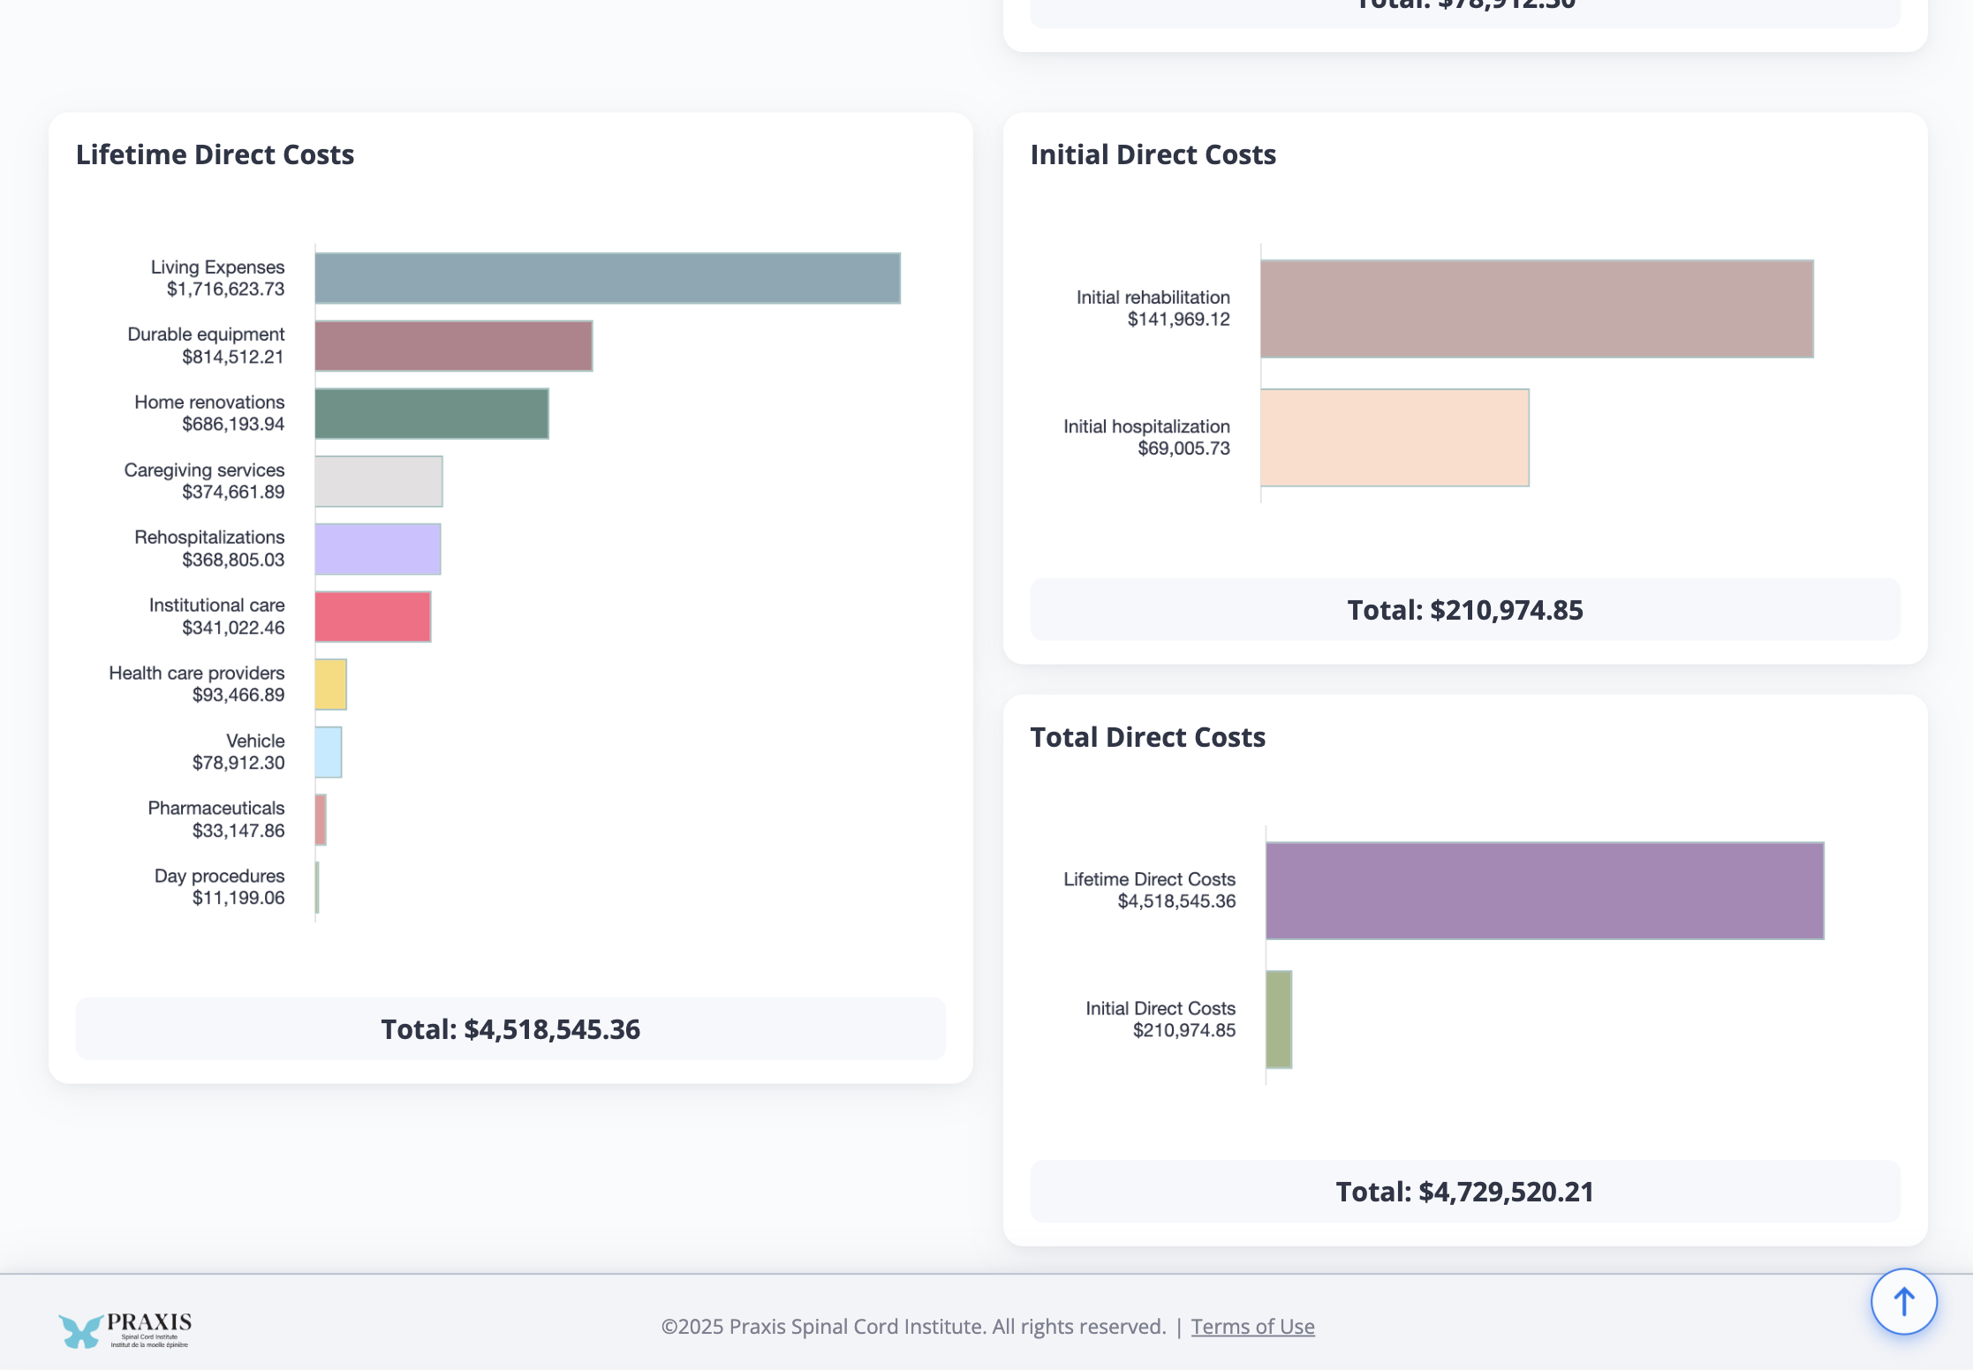Click the Pharmaceuticals bar
The image size is (1973, 1370).
pos(321,820)
